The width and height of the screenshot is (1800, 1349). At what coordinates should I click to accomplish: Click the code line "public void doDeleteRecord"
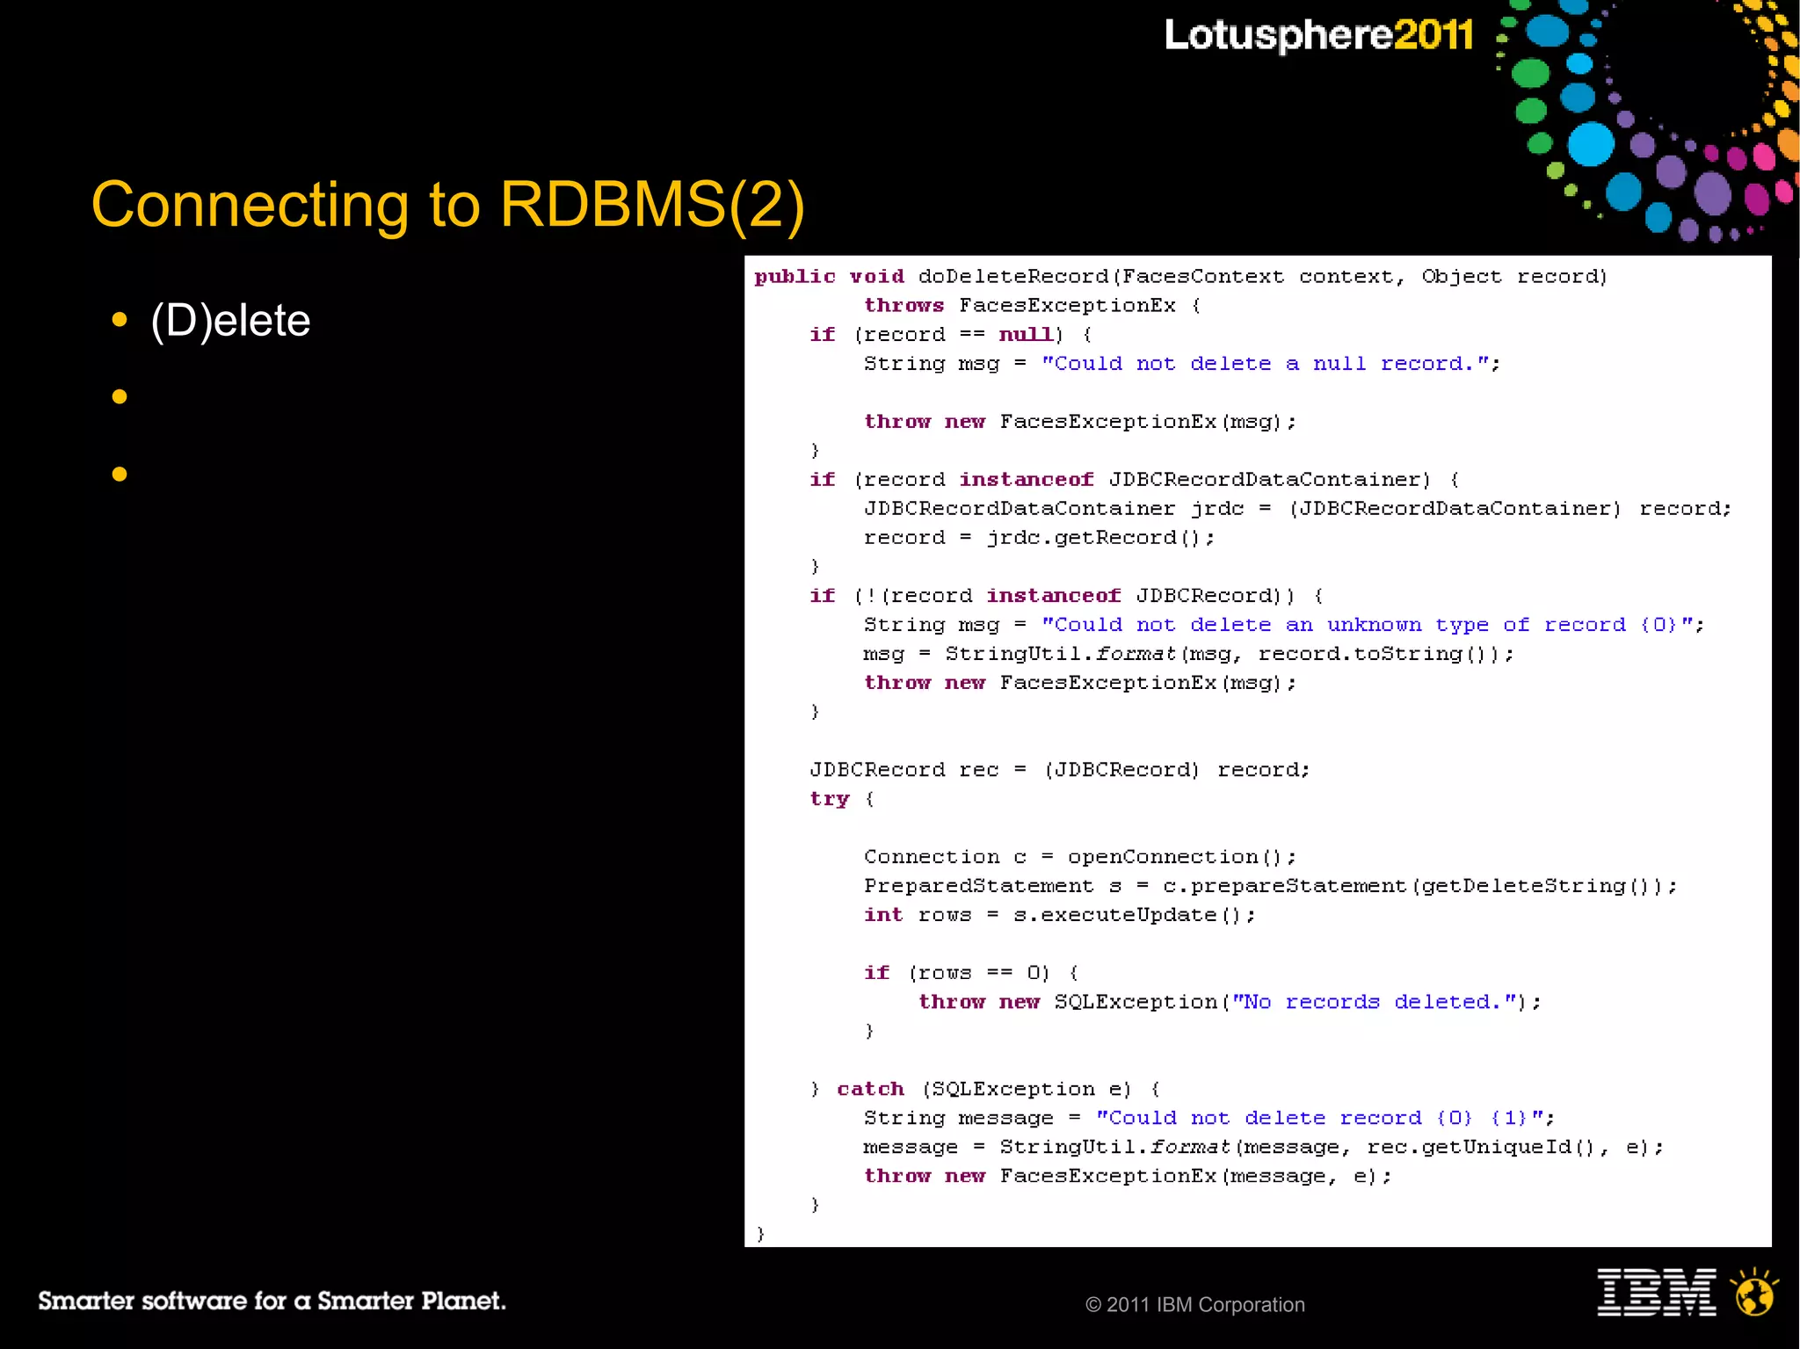pos(1180,277)
